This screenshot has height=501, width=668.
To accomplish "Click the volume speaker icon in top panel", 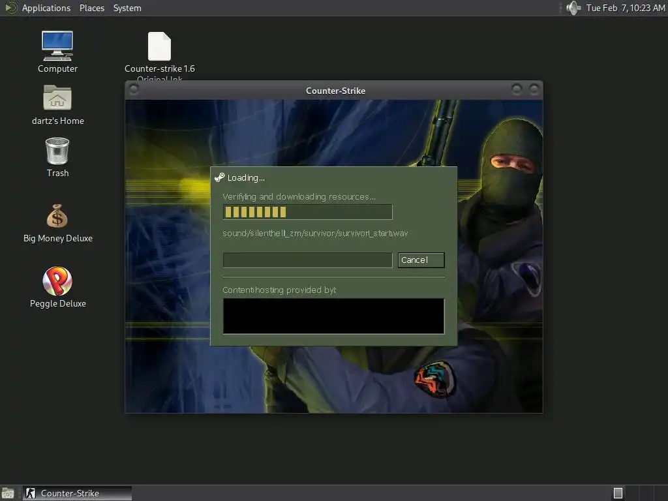I will [x=573, y=8].
